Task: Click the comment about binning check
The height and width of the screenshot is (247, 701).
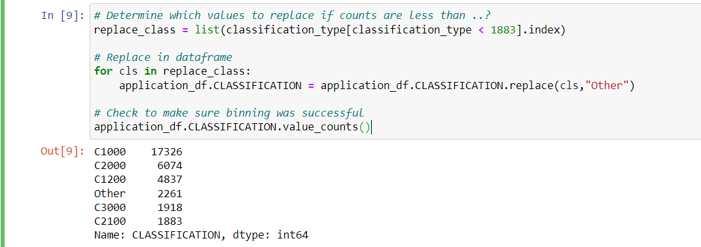Action: pos(229,113)
